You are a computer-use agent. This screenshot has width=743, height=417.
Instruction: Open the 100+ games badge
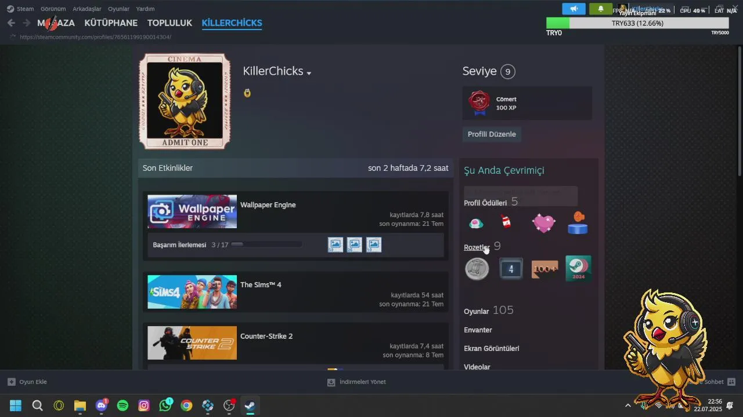pos(544,269)
